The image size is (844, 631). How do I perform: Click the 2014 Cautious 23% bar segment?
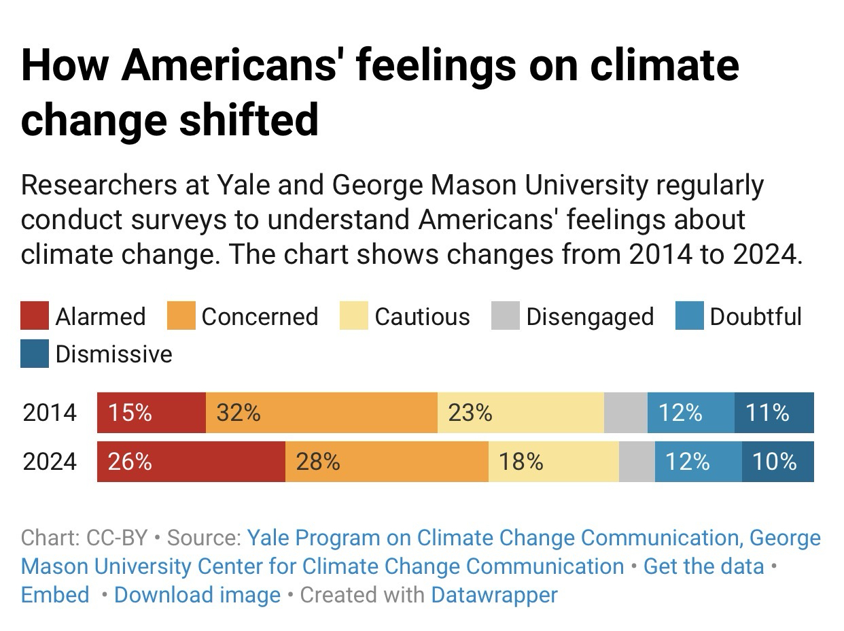tap(521, 413)
